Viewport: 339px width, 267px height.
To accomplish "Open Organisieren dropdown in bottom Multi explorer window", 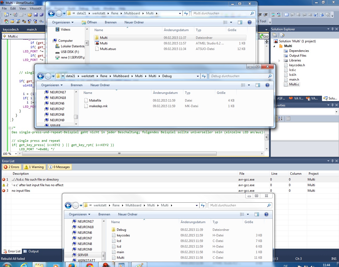I will click(80, 214).
